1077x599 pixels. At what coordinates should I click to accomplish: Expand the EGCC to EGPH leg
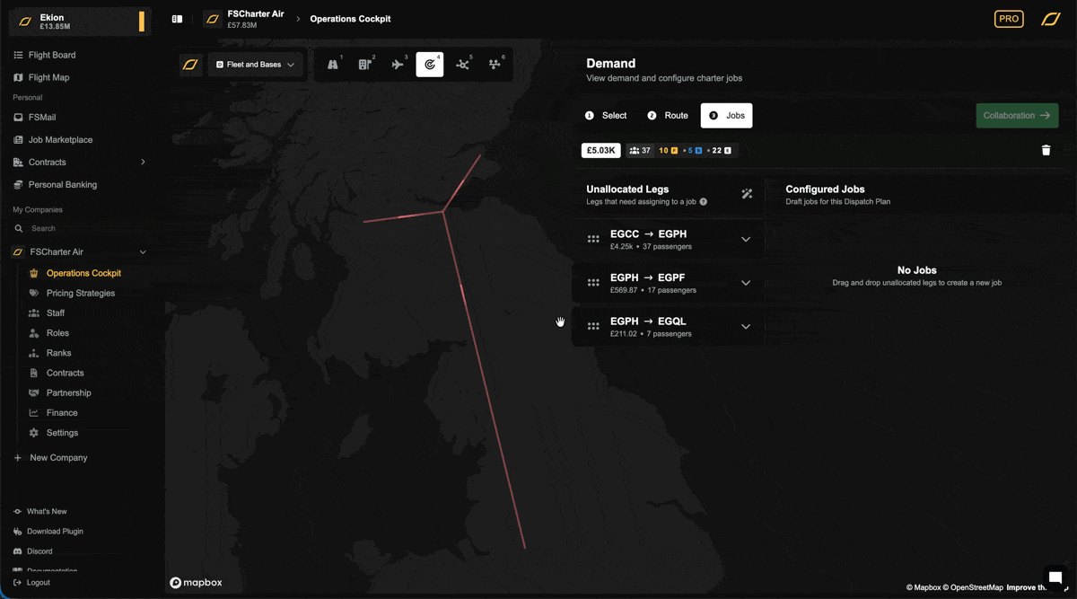(x=745, y=240)
